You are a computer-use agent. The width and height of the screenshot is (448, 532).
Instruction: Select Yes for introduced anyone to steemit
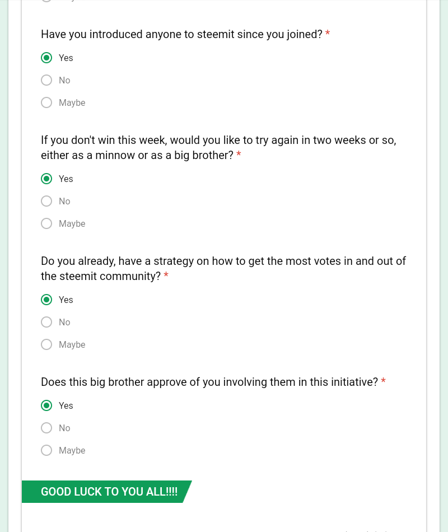click(46, 58)
